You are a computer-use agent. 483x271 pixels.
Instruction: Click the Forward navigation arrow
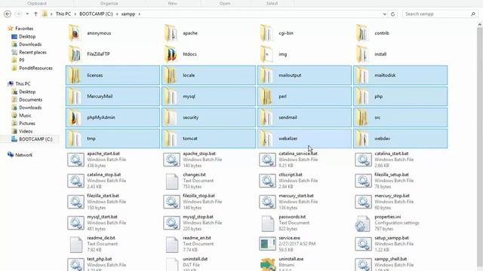[x=18, y=14]
